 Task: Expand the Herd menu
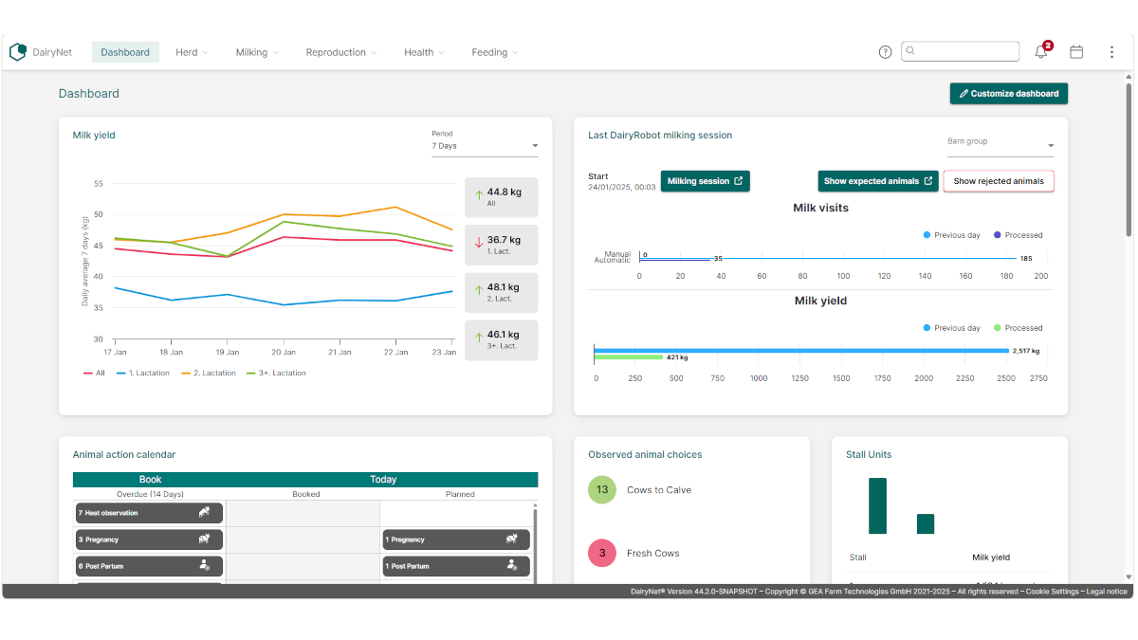[x=192, y=52]
